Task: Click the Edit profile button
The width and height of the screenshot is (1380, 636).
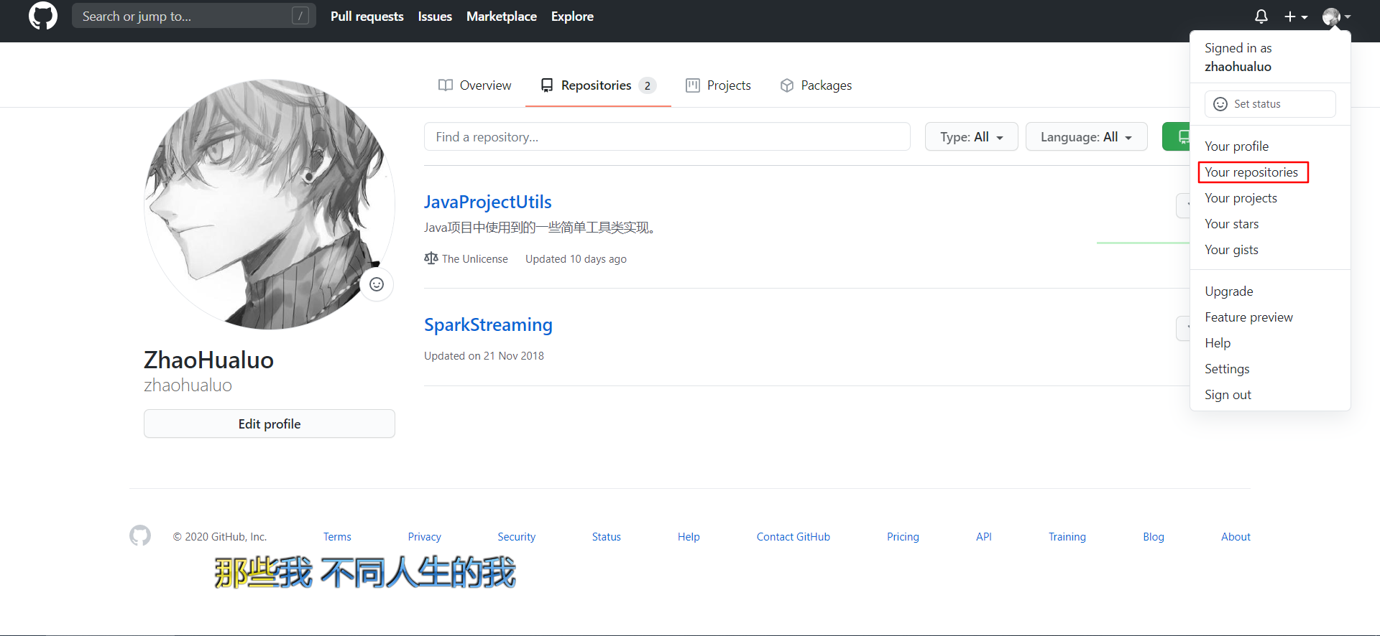Action: point(270,424)
